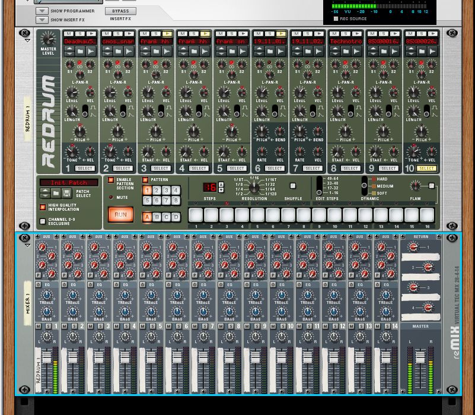
Task: Activate step 1 in the sequencer
Action: (x=196, y=215)
